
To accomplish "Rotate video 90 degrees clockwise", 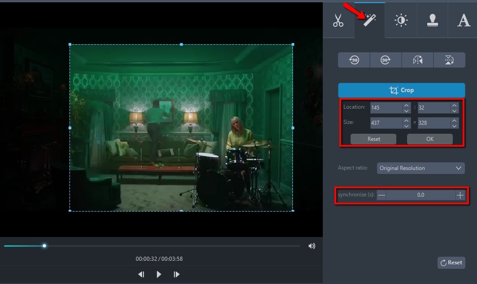I will click(386, 60).
